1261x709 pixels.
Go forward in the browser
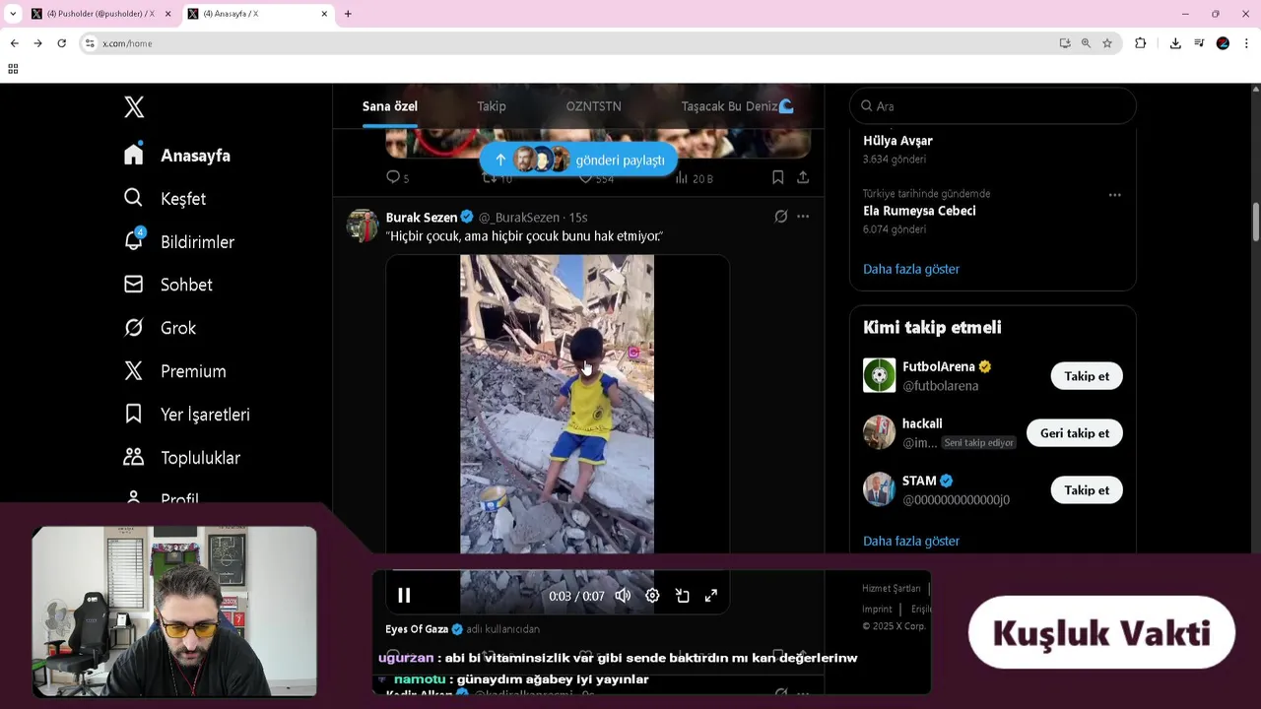point(37,43)
